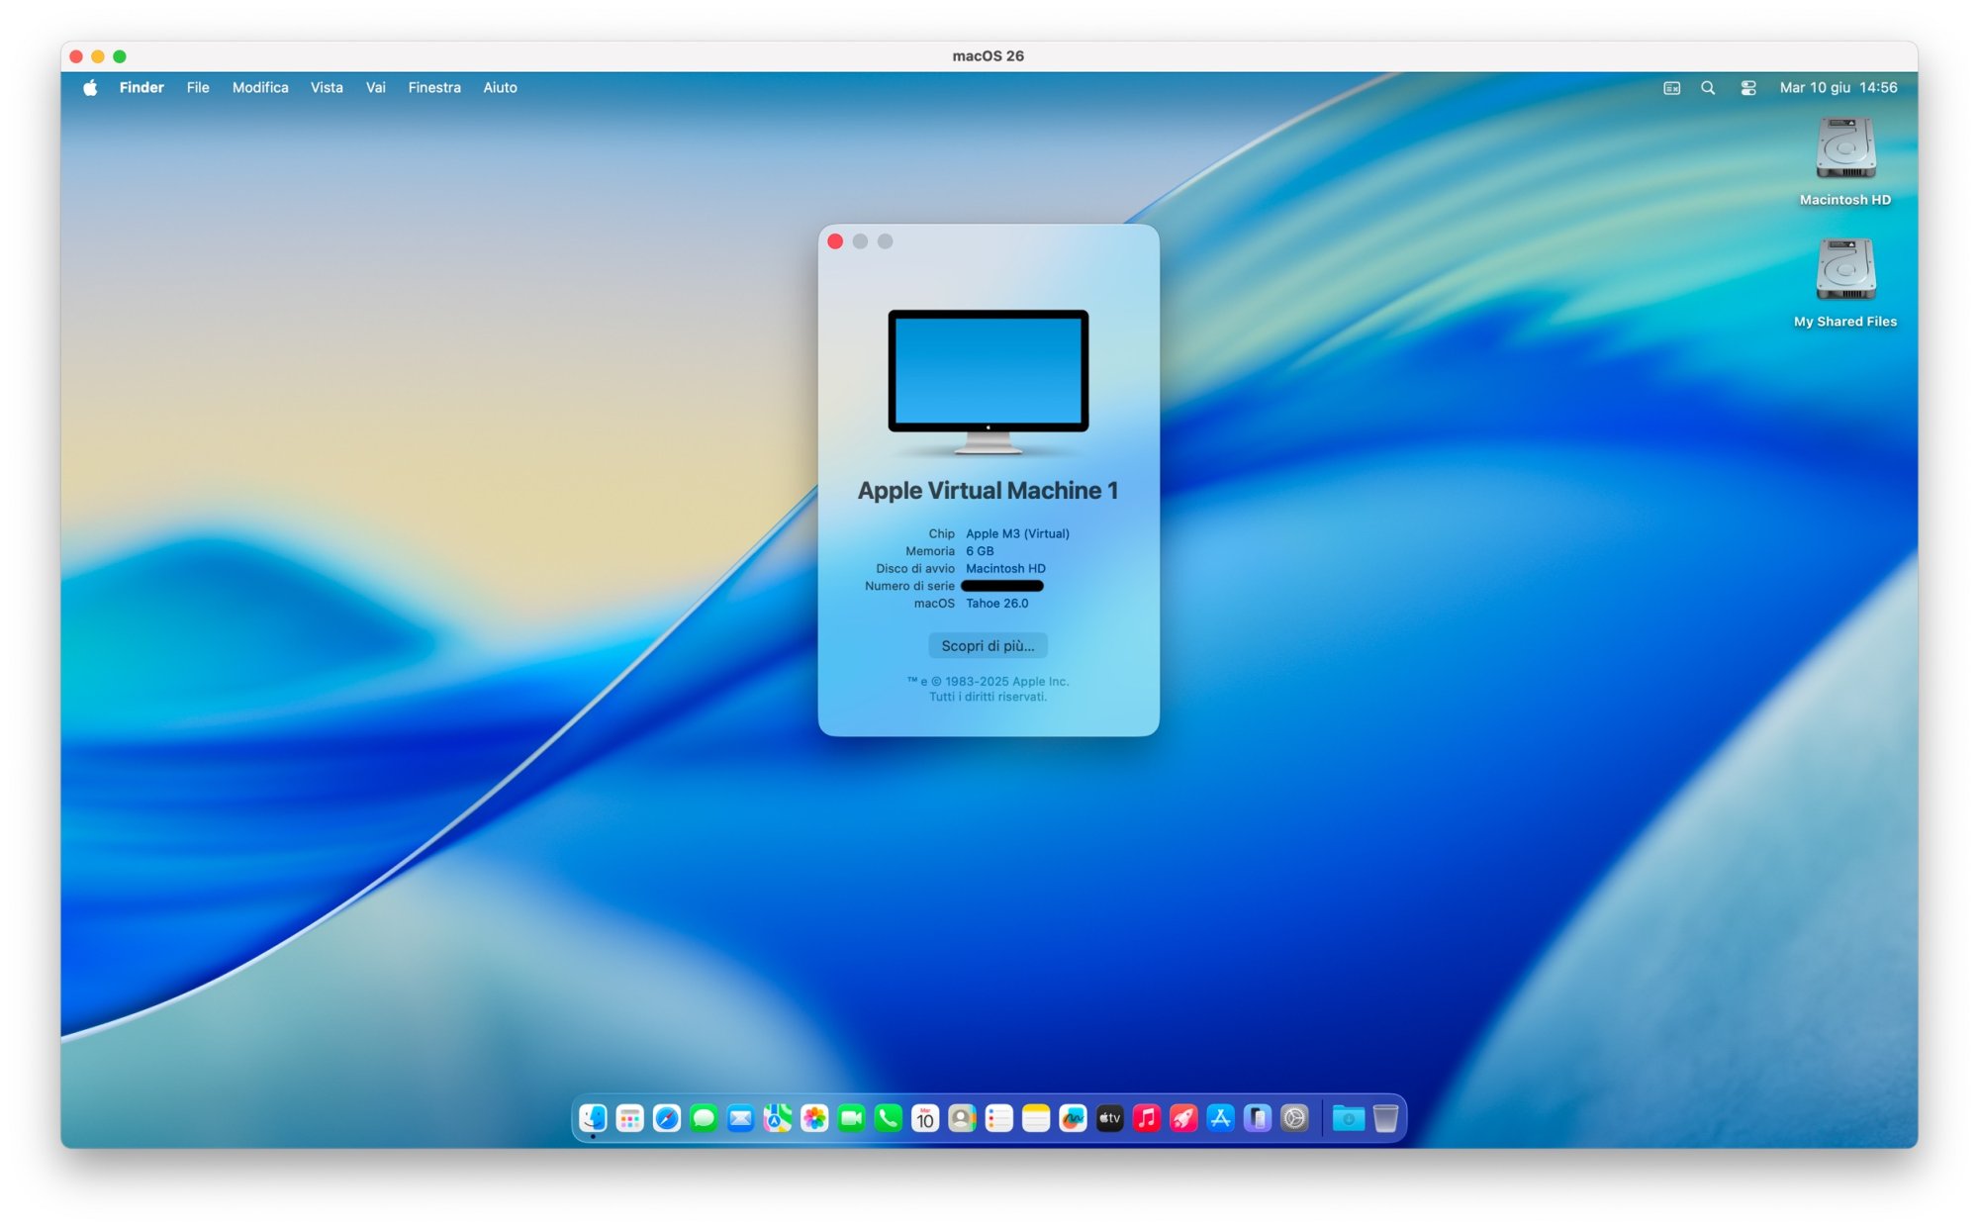This screenshot has width=1979, height=1229.
Task: Launch Apple Music from the Dock
Action: click(x=1146, y=1117)
